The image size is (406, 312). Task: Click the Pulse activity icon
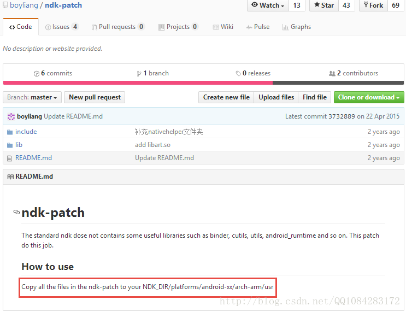click(249, 27)
